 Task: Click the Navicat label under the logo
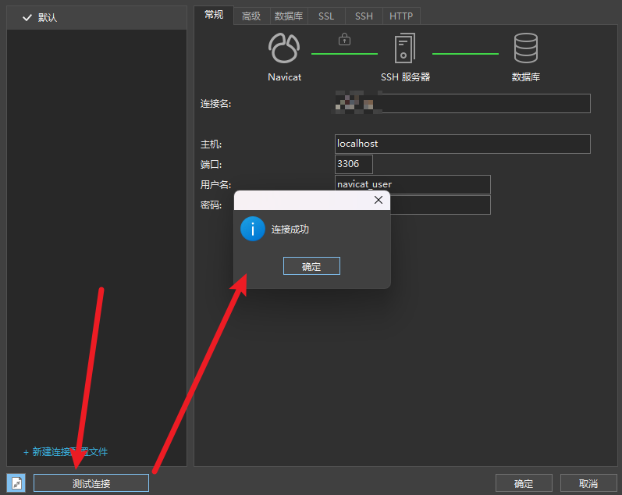(x=284, y=77)
